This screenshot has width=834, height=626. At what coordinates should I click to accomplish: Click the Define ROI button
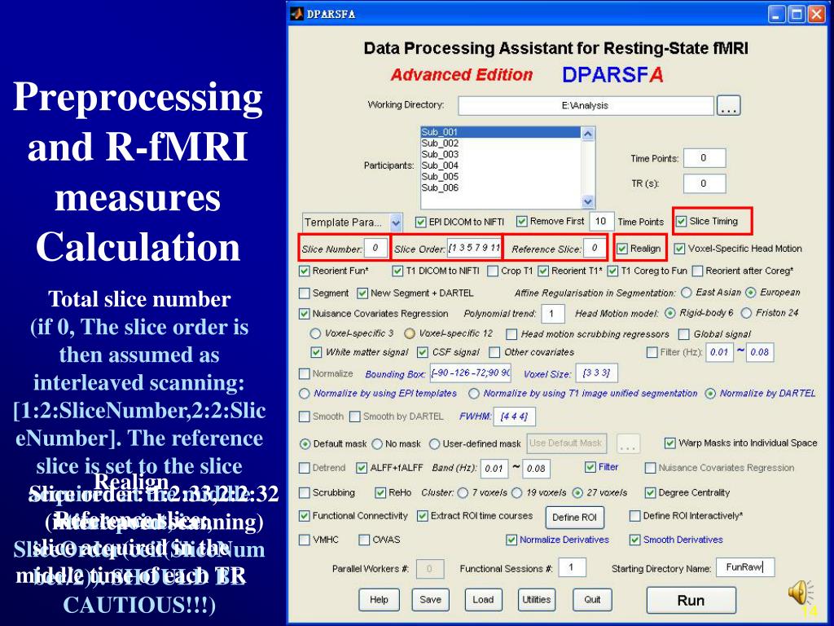[x=574, y=517]
